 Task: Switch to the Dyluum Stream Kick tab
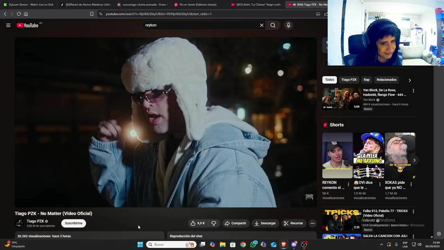tap(28, 5)
